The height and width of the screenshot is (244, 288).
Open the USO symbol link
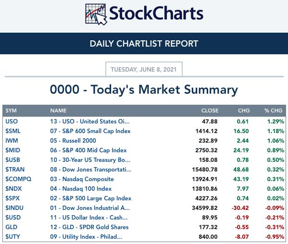point(12,122)
